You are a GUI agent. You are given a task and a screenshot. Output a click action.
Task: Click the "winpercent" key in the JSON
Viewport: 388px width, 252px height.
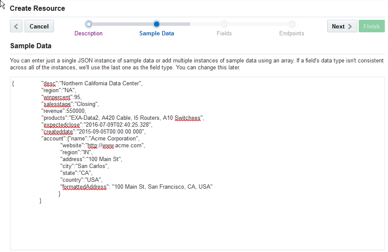click(56, 97)
